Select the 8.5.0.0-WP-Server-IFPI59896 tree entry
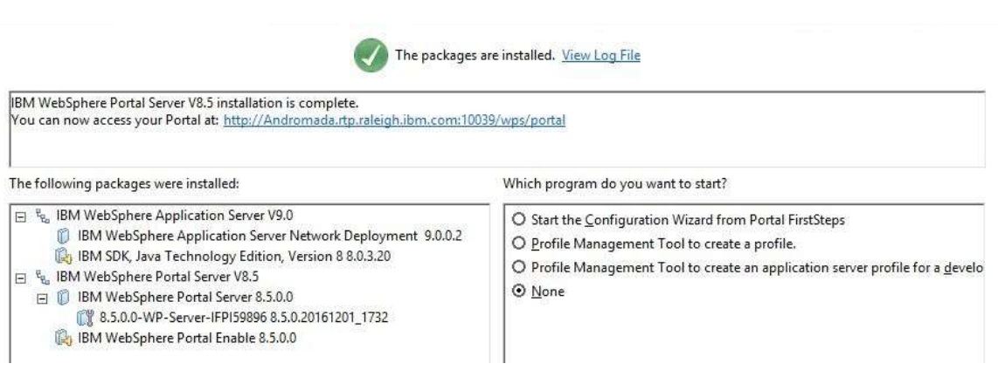 [244, 318]
